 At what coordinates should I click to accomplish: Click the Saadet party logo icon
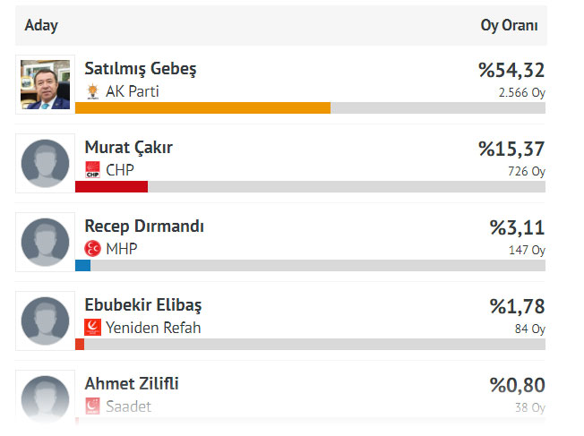pos(92,406)
